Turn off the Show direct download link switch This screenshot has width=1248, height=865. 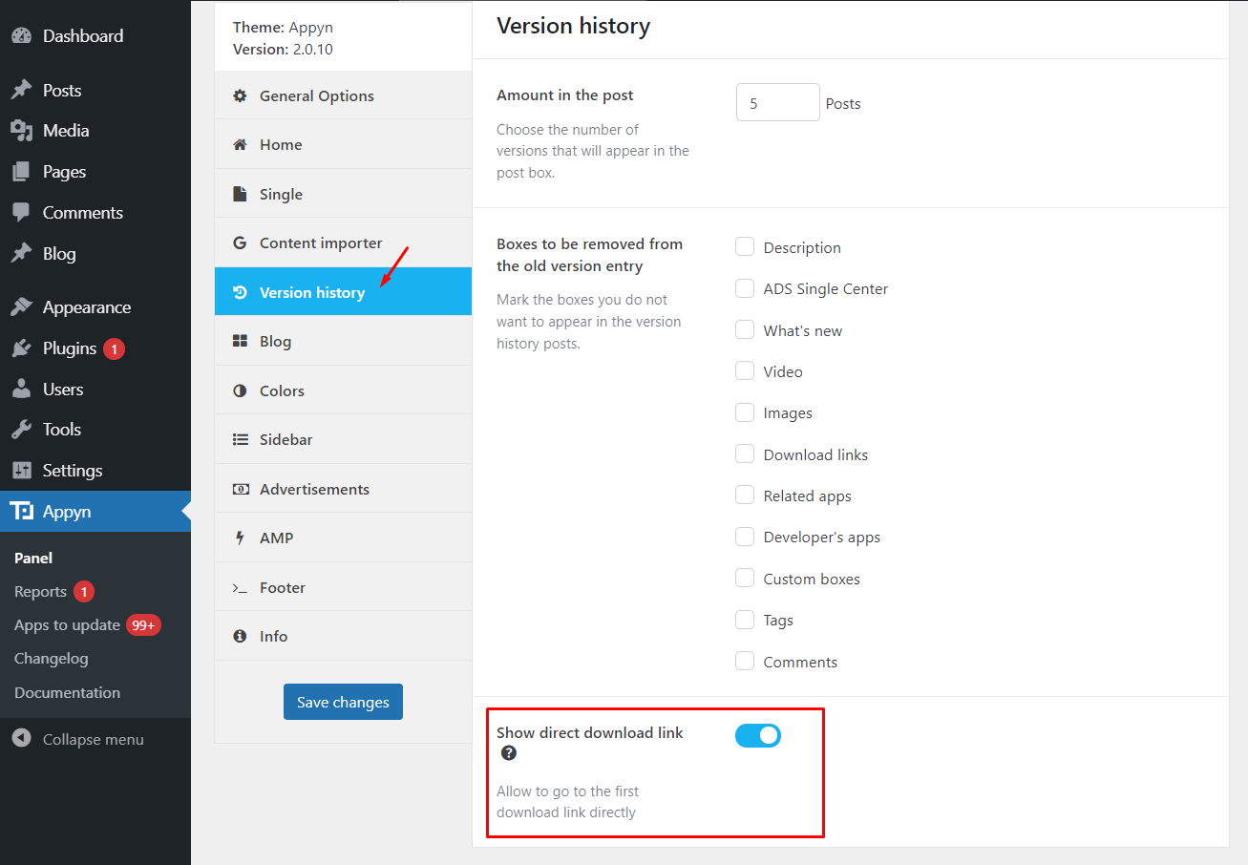tap(758, 735)
